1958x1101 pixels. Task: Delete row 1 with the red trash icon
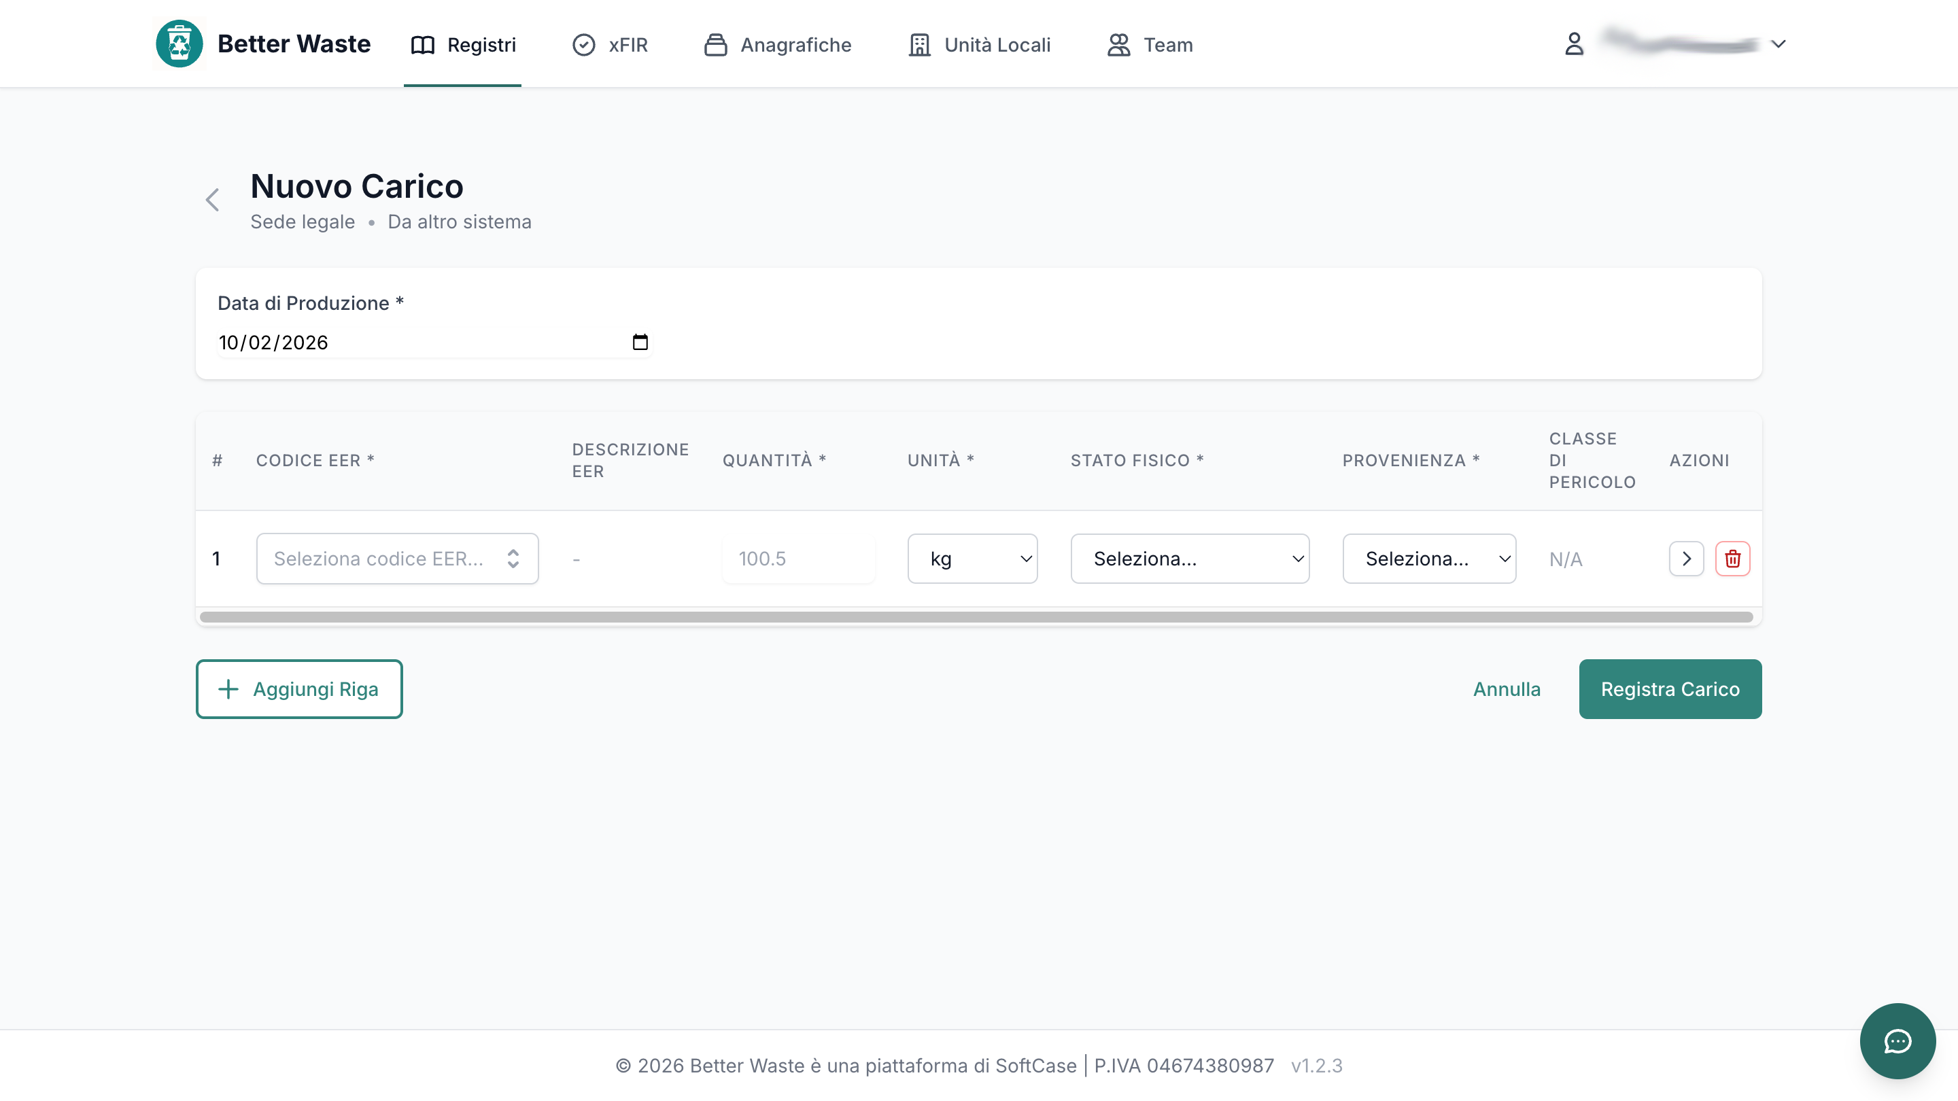click(x=1732, y=559)
